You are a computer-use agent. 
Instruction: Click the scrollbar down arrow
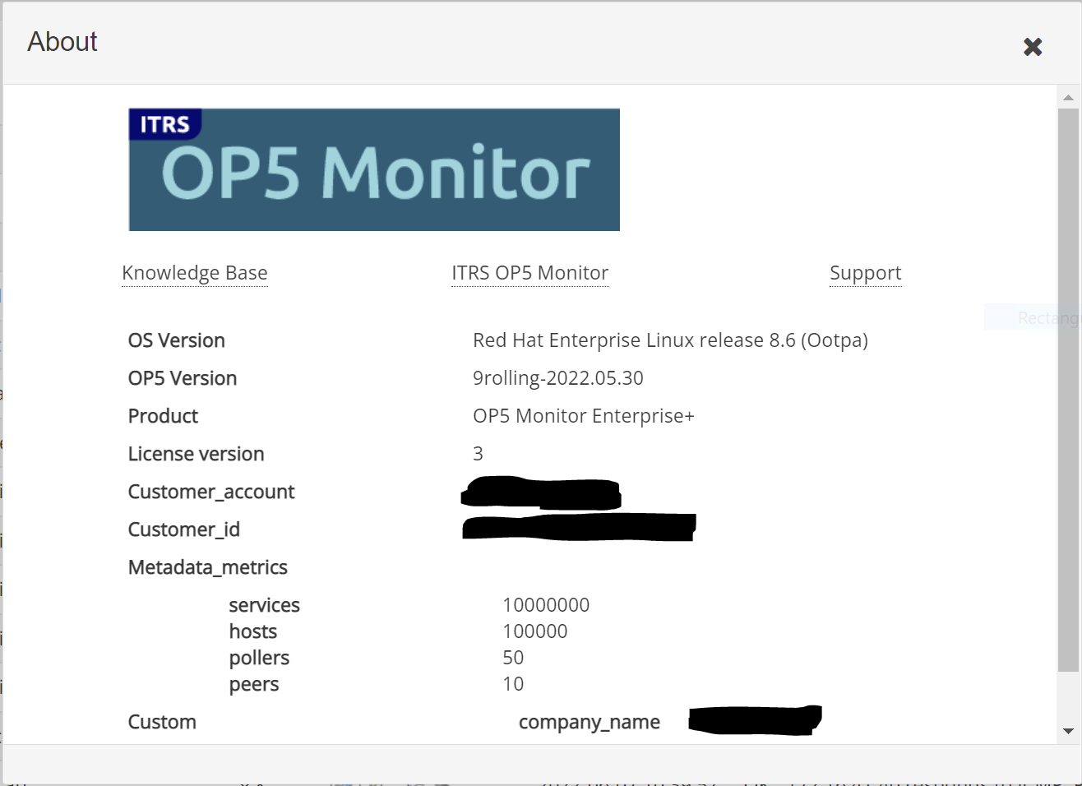[x=1068, y=731]
